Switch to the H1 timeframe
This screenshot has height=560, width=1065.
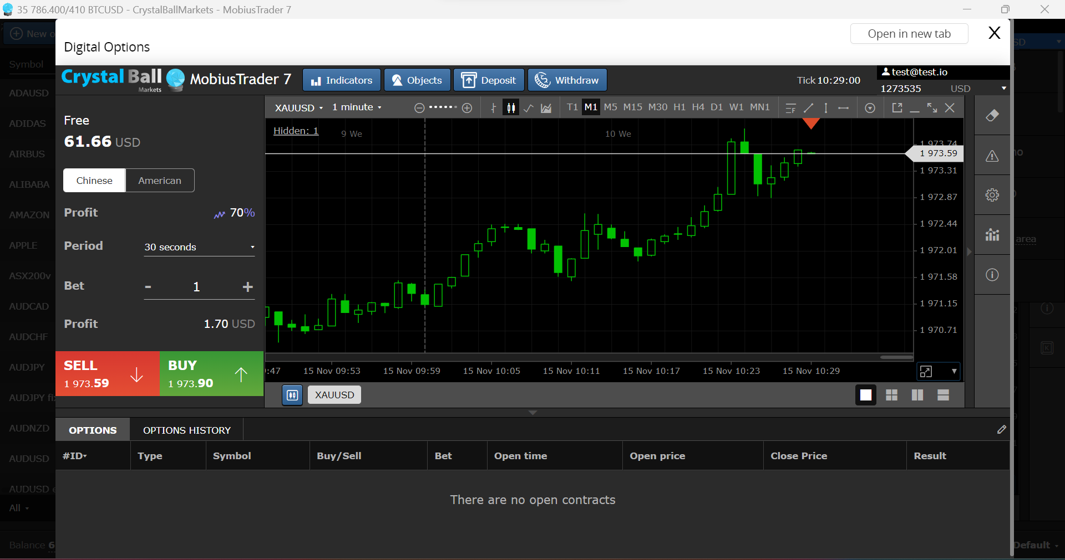(x=679, y=107)
